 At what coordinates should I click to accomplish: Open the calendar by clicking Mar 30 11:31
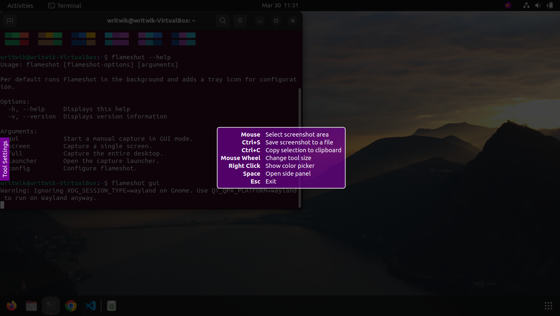(x=280, y=5)
